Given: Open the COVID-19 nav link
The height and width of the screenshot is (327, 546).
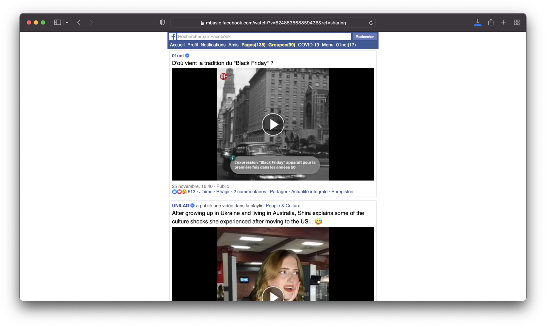Looking at the screenshot, I should coord(308,45).
